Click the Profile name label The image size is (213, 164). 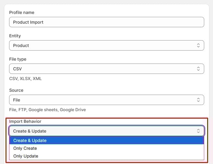[x=21, y=12]
